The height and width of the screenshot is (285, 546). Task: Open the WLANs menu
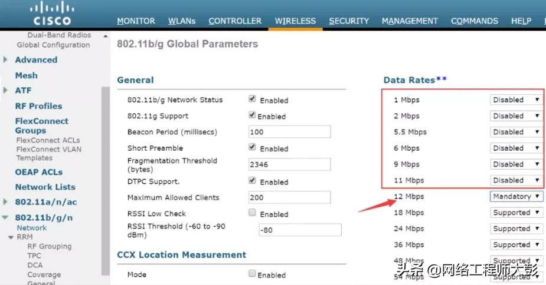pos(182,21)
